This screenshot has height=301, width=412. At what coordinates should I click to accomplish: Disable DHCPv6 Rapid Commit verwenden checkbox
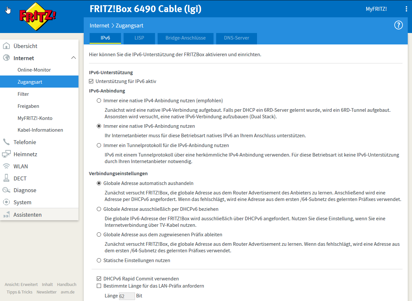click(x=99, y=279)
